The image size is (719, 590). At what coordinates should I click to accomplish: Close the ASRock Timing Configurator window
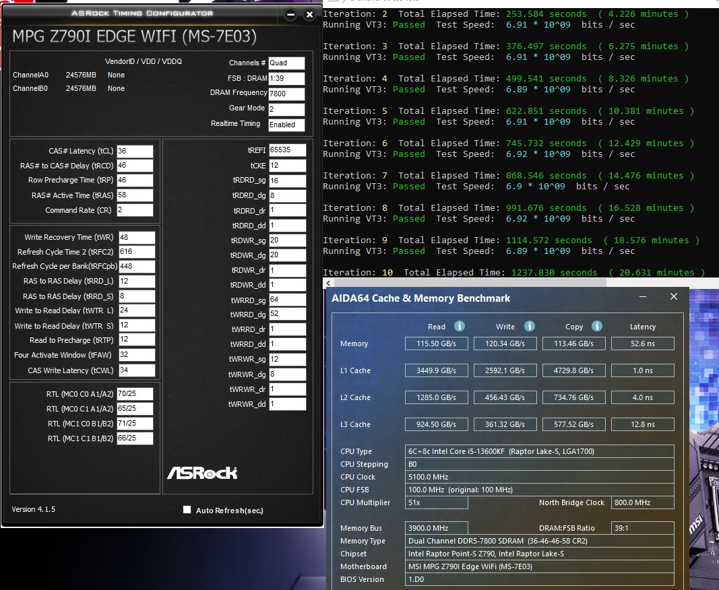coord(309,15)
